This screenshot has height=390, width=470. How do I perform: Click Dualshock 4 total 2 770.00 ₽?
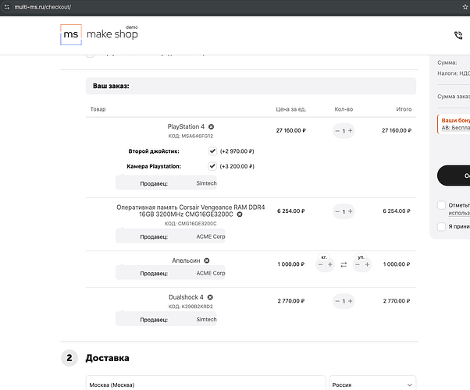tap(397, 301)
